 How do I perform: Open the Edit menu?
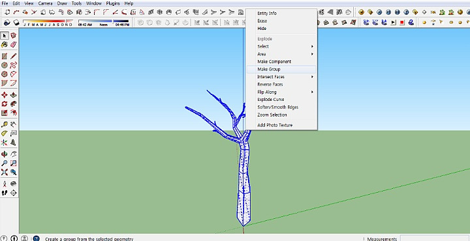click(16, 3)
